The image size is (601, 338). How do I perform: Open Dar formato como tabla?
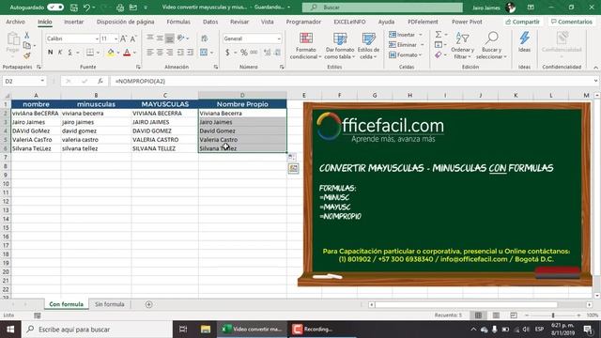[x=340, y=46]
